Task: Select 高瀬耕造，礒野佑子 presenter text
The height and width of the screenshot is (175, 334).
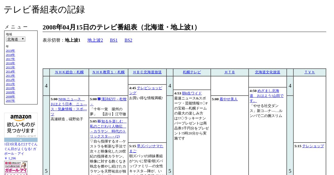Action: (x=67, y=119)
